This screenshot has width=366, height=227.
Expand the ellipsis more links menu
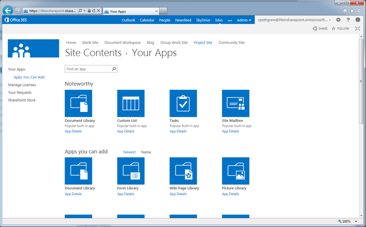[230, 20]
